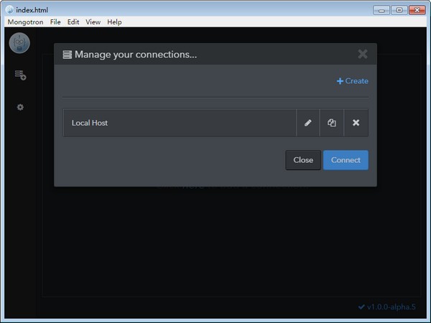Select the Local Host connection row
The height and width of the screenshot is (323, 431).
pos(180,123)
